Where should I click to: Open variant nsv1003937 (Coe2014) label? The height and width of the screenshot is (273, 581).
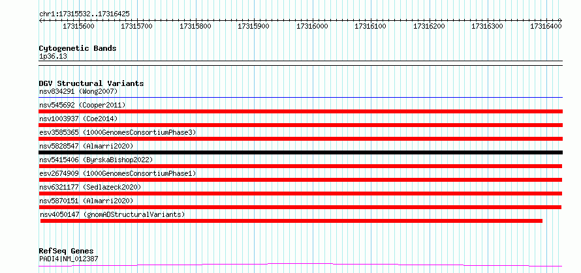78,119
